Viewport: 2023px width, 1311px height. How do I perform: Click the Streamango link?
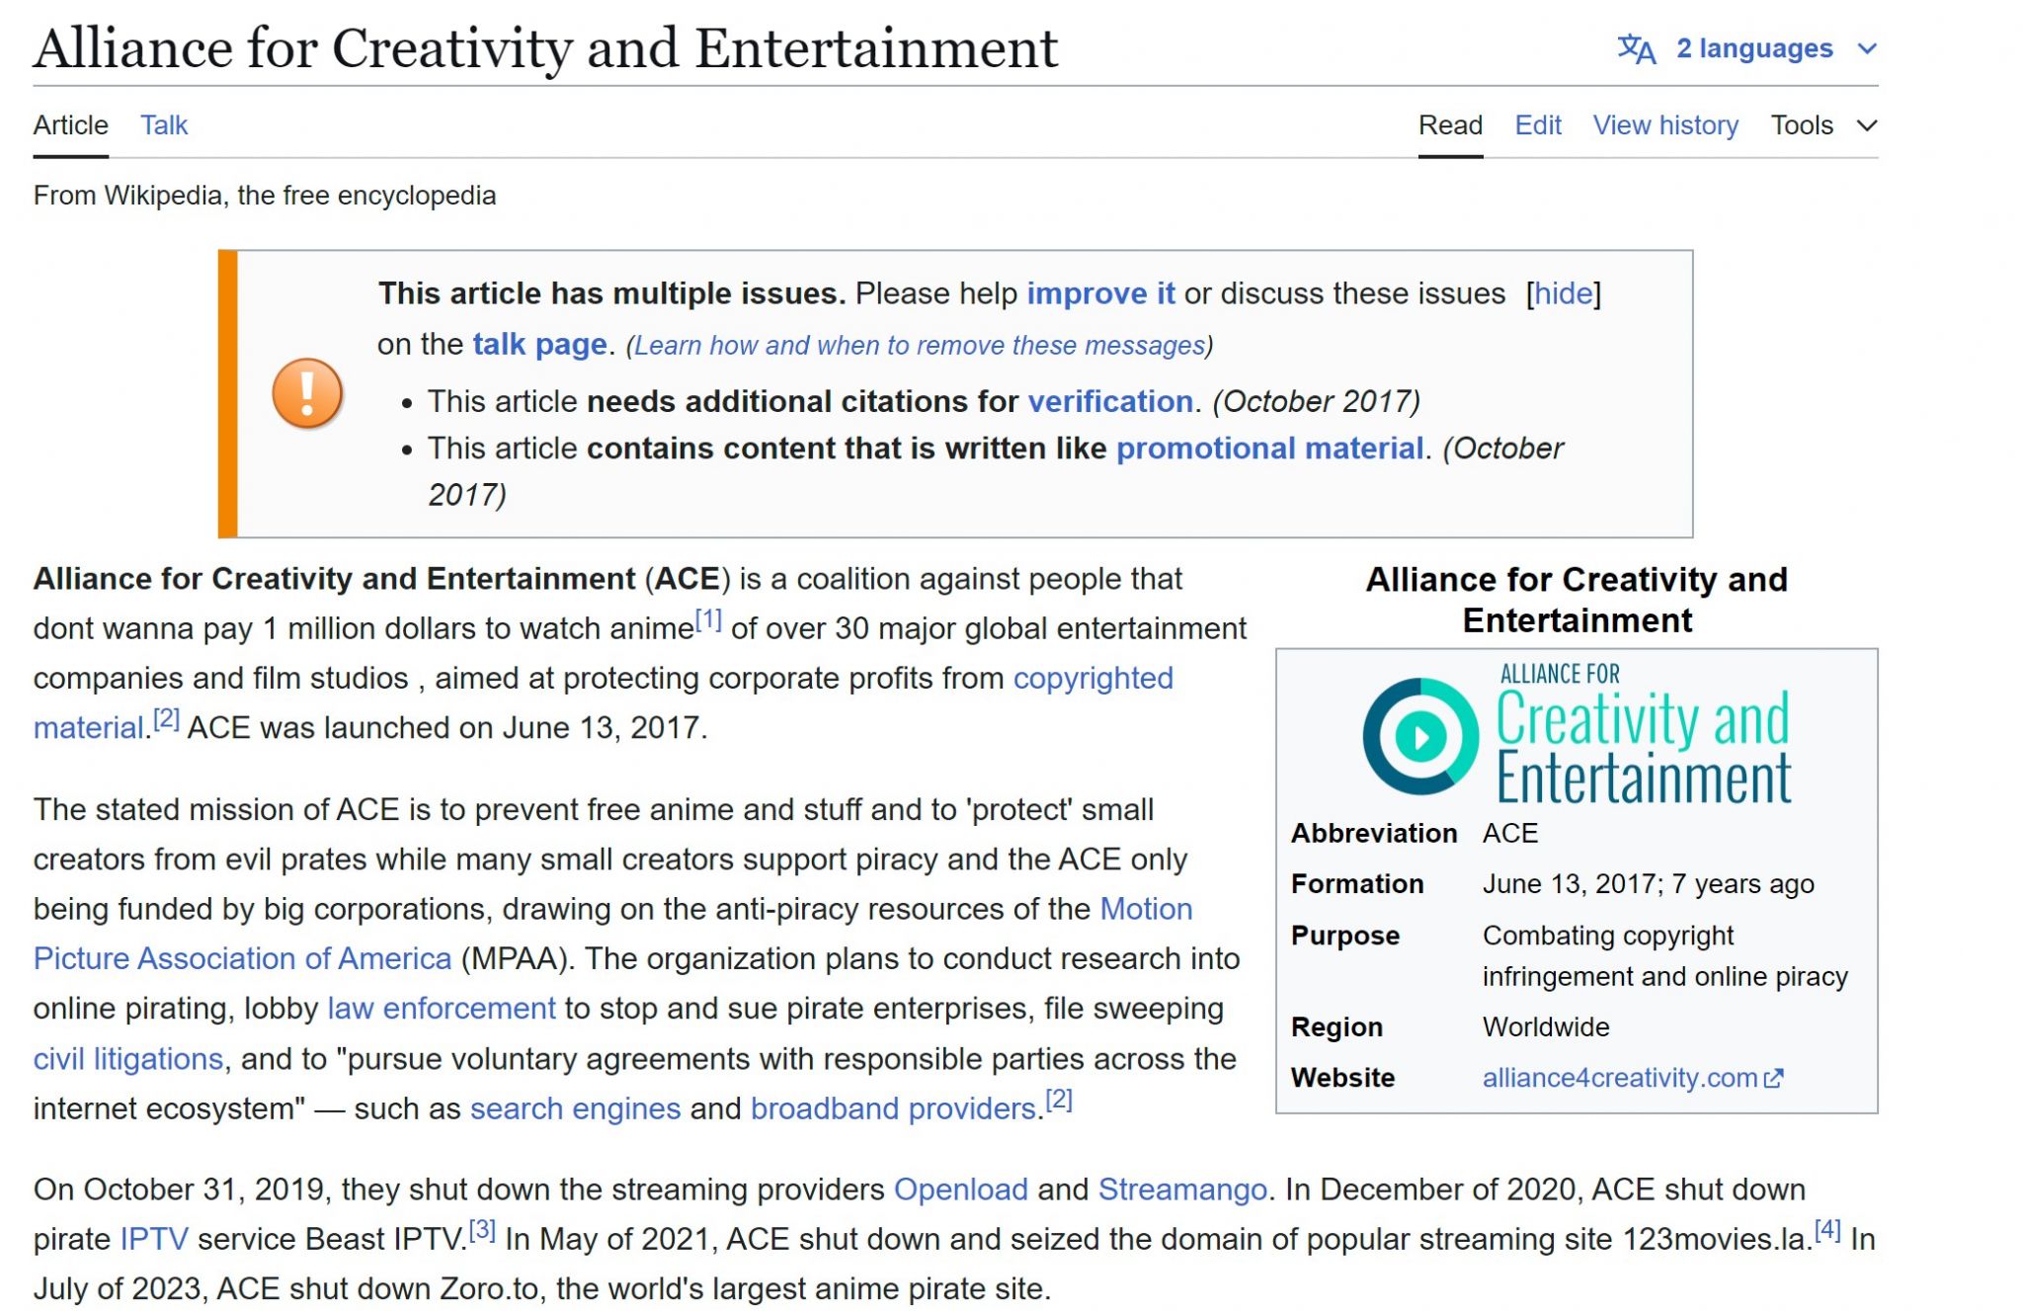[x=1181, y=1189]
